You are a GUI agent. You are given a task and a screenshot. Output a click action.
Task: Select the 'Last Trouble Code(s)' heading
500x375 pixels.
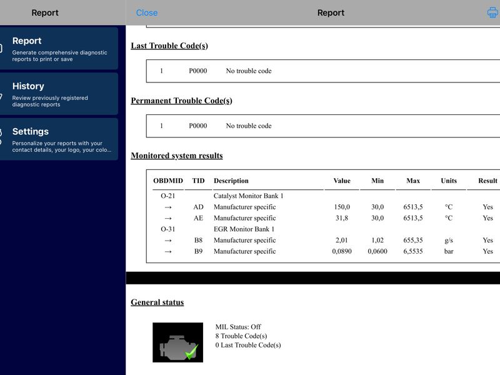point(169,46)
